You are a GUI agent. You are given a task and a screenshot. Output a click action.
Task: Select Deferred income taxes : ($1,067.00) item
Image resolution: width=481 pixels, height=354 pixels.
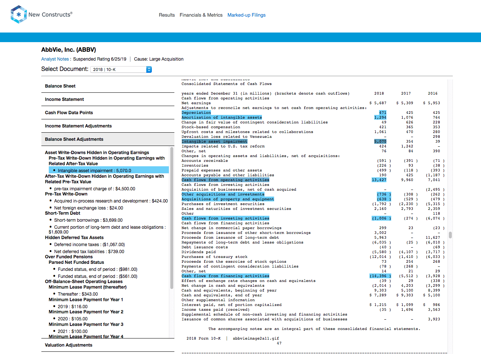[89, 245]
